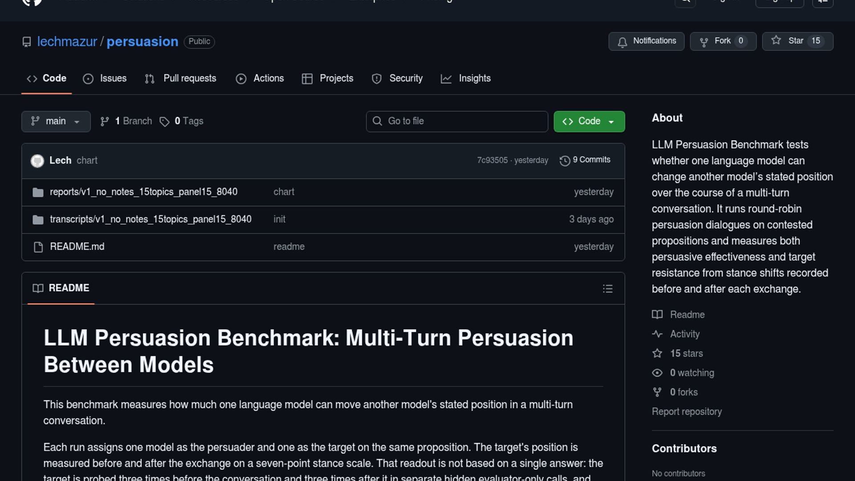855x481 pixels.
Task: Click the Notifications bell icon
Action: coord(623,42)
